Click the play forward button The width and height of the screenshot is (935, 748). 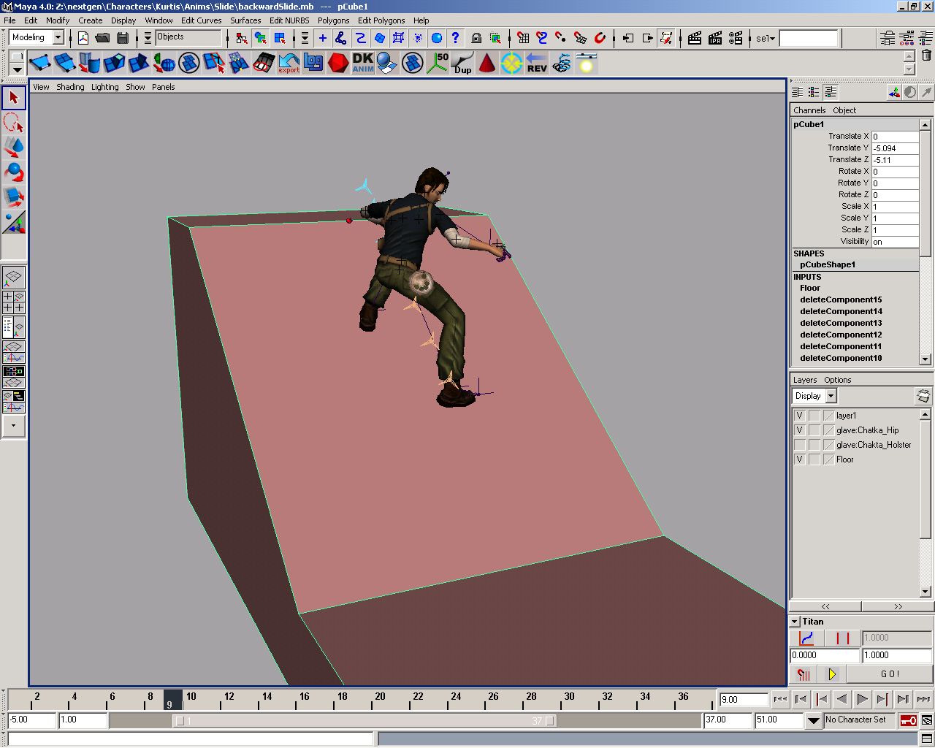pyautogui.click(x=862, y=699)
